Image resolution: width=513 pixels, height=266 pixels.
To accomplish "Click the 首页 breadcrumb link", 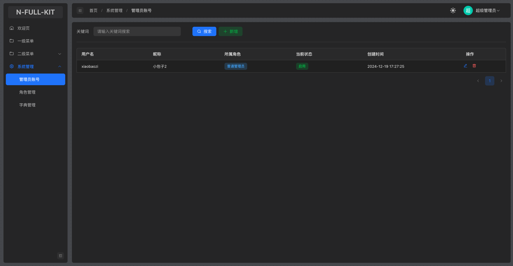I will (x=93, y=10).
